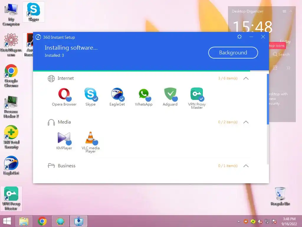
Task: Click the Internet globe category icon
Action: 51,79
